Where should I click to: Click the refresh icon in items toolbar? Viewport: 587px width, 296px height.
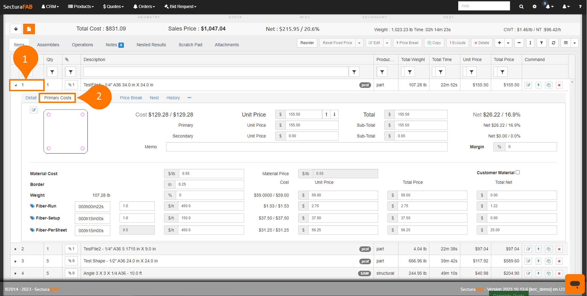pyautogui.click(x=553, y=43)
